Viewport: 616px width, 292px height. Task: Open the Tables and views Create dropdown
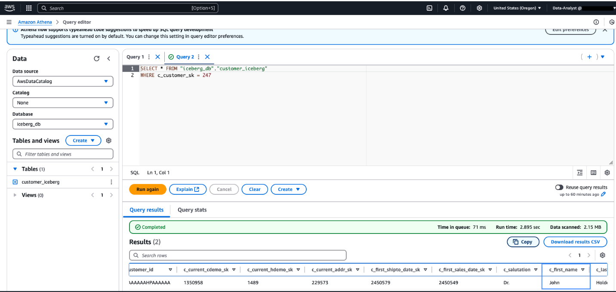[x=83, y=141]
